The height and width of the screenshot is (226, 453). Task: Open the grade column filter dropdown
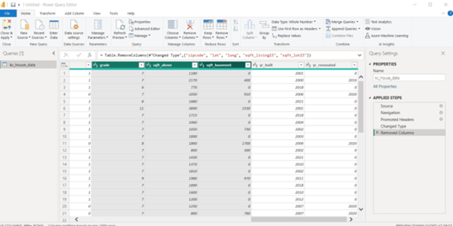[x=142, y=65]
